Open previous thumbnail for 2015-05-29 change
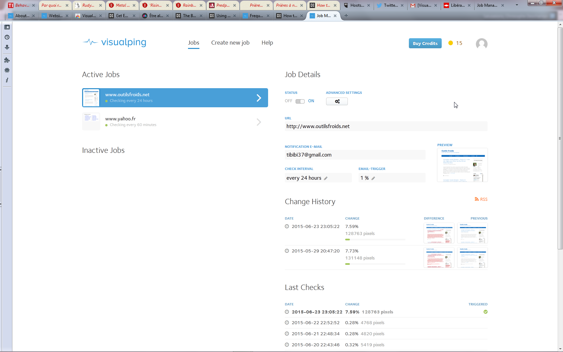This screenshot has height=352, width=563. click(x=473, y=257)
